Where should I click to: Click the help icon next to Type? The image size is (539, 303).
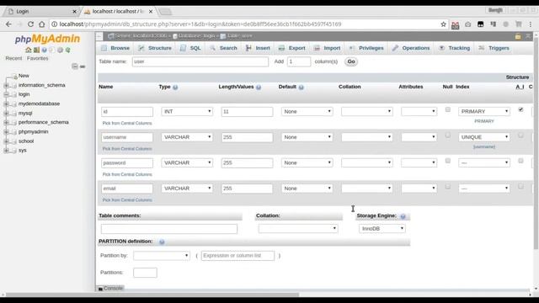(x=175, y=88)
